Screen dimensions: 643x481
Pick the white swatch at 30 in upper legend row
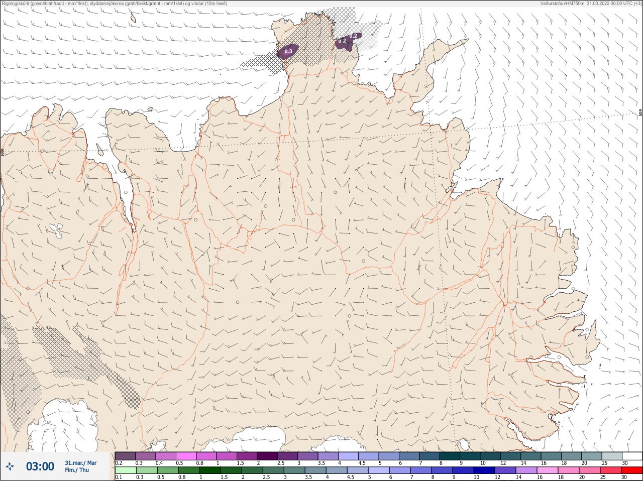pyautogui.click(x=632, y=456)
